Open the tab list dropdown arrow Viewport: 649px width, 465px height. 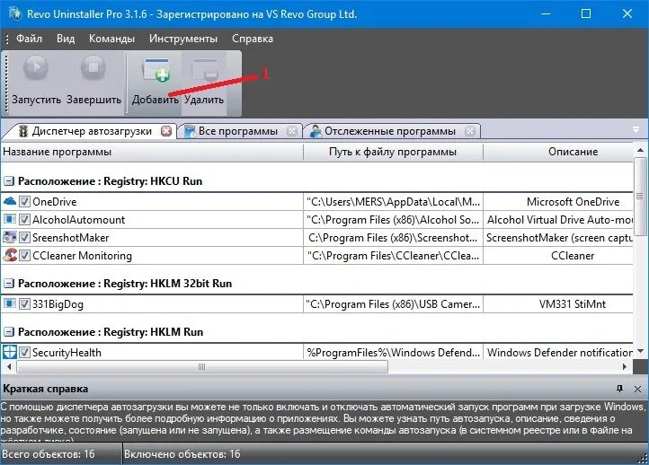[636, 130]
